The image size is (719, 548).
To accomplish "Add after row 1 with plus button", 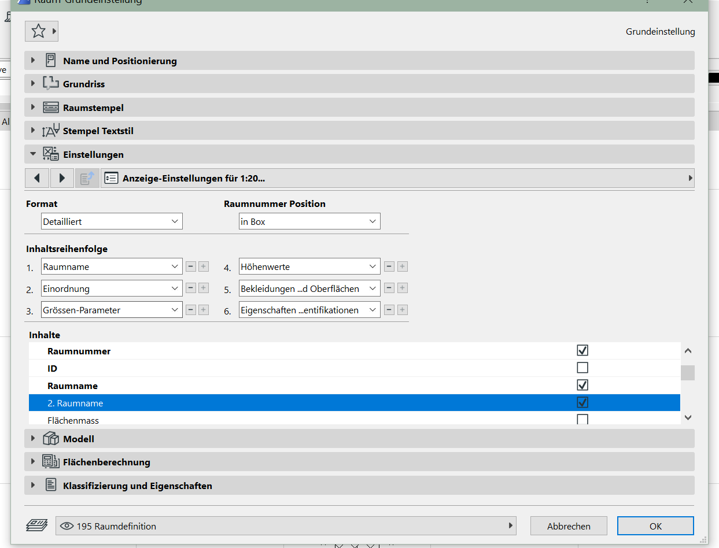I will pos(204,266).
